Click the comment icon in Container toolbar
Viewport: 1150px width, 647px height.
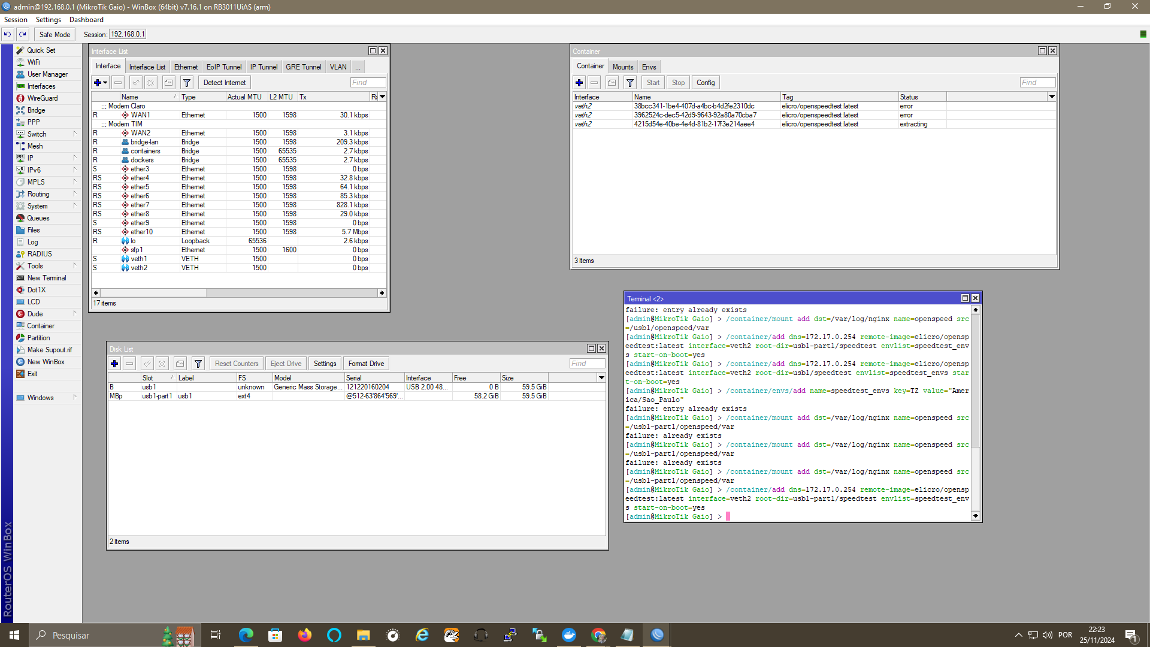(612, 83)
